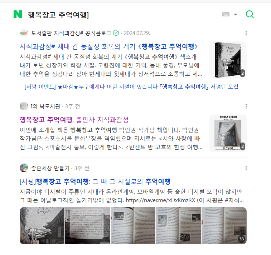Open more options for the 좋은세상 만들기 result
The height and width of the screenshot is (255, 271).
tap(246, 168)
